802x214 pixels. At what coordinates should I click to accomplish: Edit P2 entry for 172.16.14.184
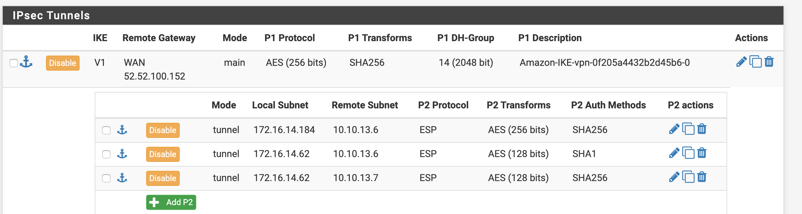click(x=674, y=129)
